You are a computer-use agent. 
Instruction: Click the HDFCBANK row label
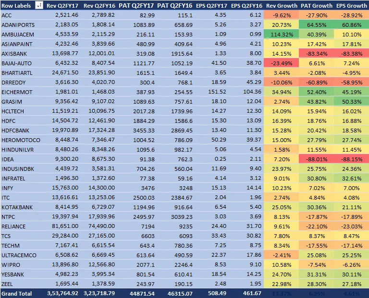tap(15, 131)
